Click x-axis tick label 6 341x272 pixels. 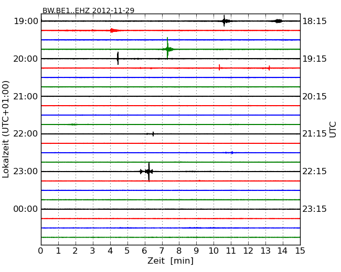[144, 251]
